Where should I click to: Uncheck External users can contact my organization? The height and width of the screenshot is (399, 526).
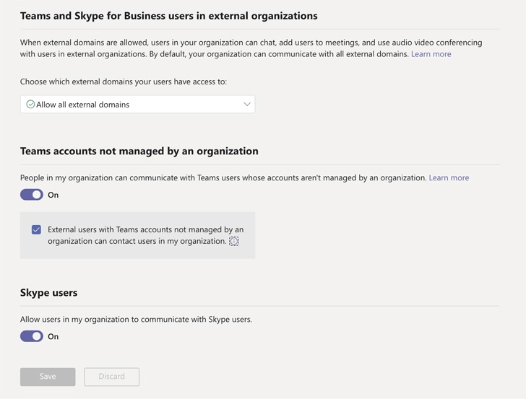(36, 230)
